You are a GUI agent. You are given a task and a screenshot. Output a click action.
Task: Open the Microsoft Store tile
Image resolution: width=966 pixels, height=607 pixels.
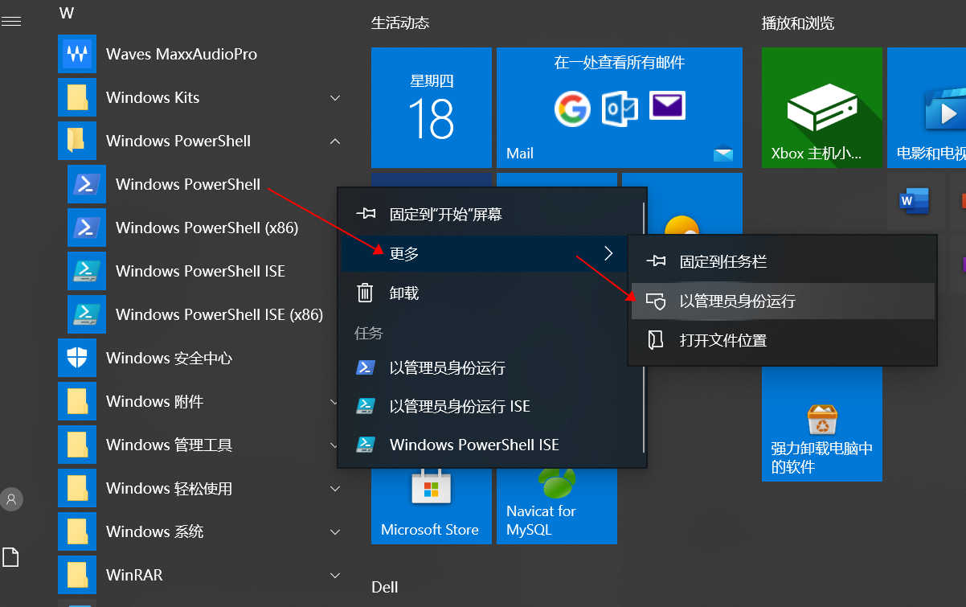tap(432, 507)
